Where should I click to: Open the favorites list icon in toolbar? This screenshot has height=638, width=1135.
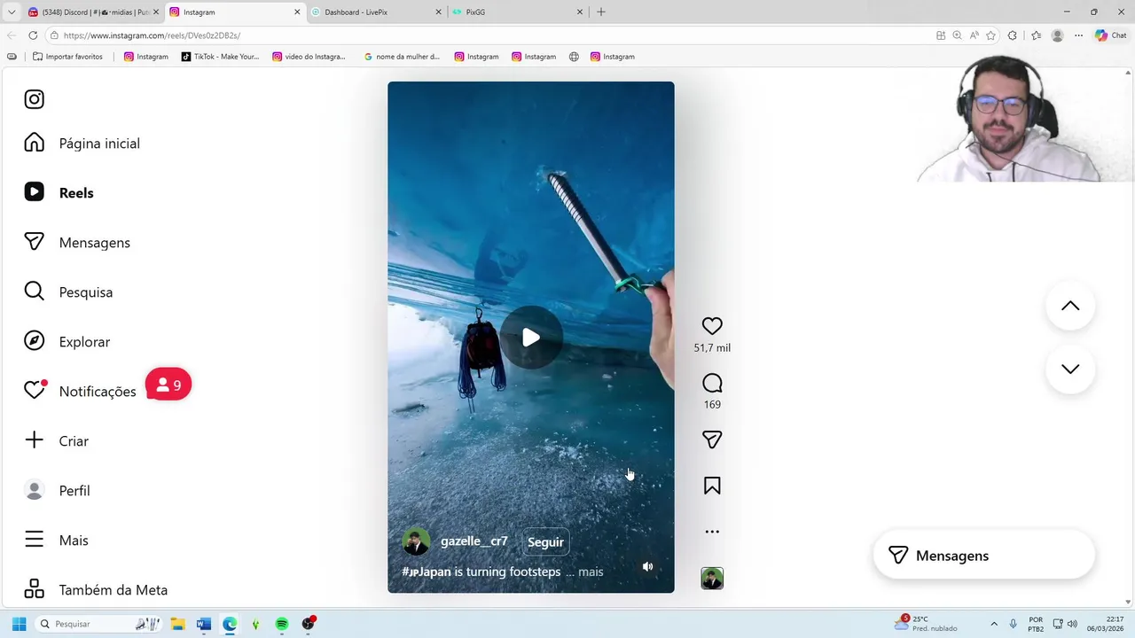tap(1036, 35)
